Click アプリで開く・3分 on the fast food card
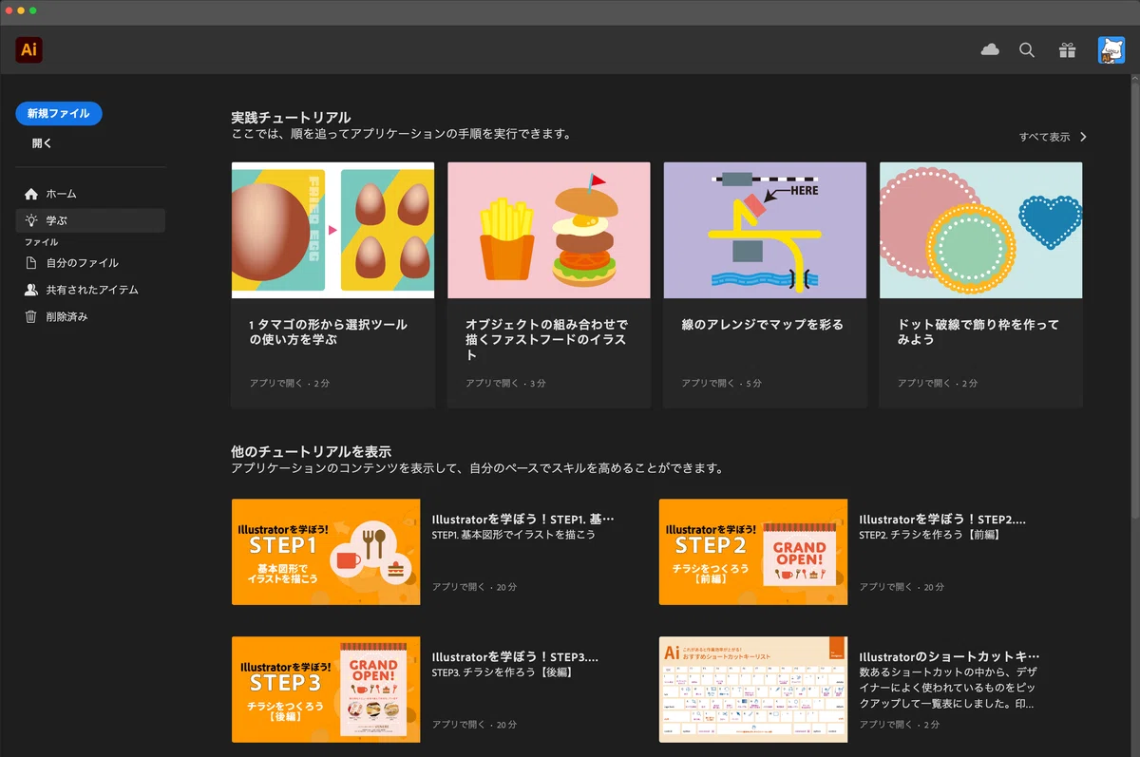The height and width of the screenshot is (757, 1140). [505, 383]
